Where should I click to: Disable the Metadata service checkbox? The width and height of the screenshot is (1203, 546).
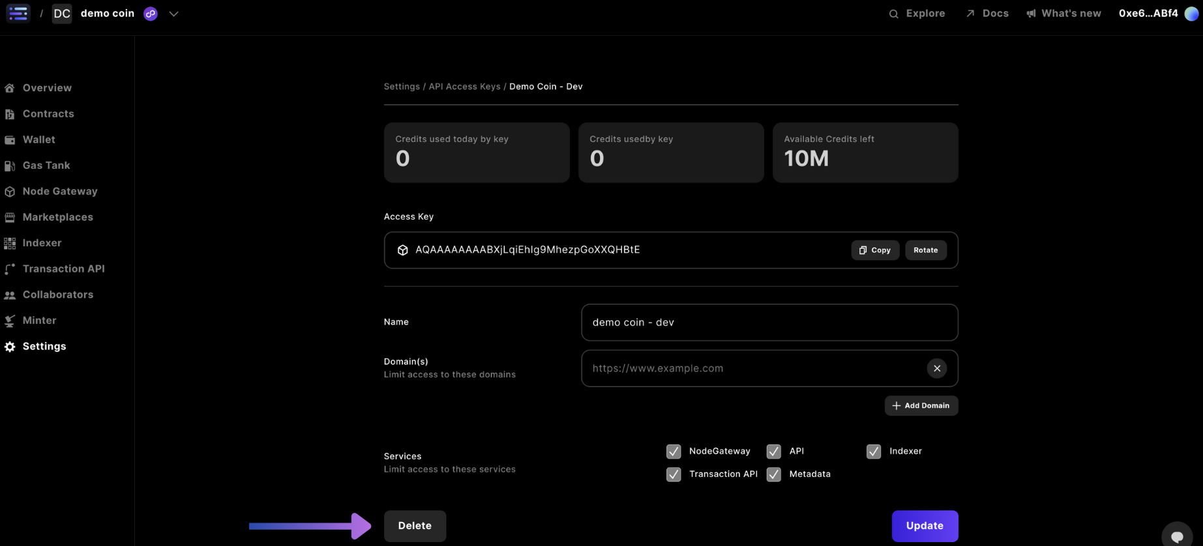[773, 474]
